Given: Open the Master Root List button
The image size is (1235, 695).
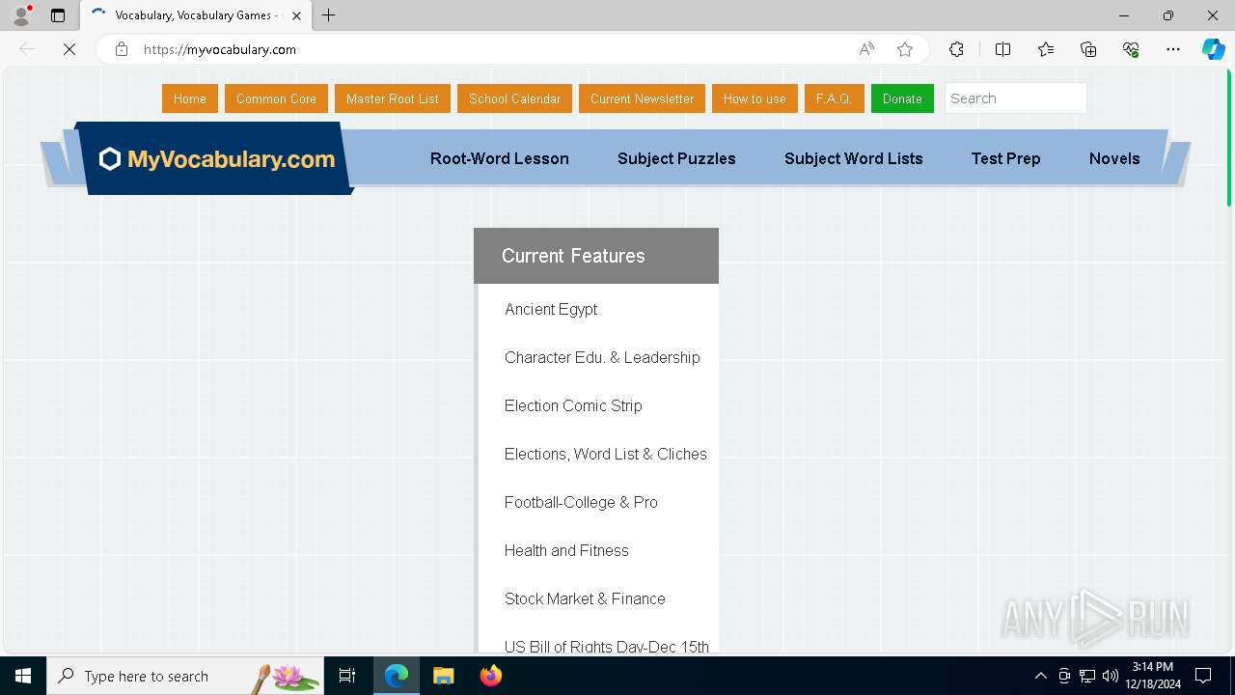Looking at the screenshot, I should (x=393, y=98).
